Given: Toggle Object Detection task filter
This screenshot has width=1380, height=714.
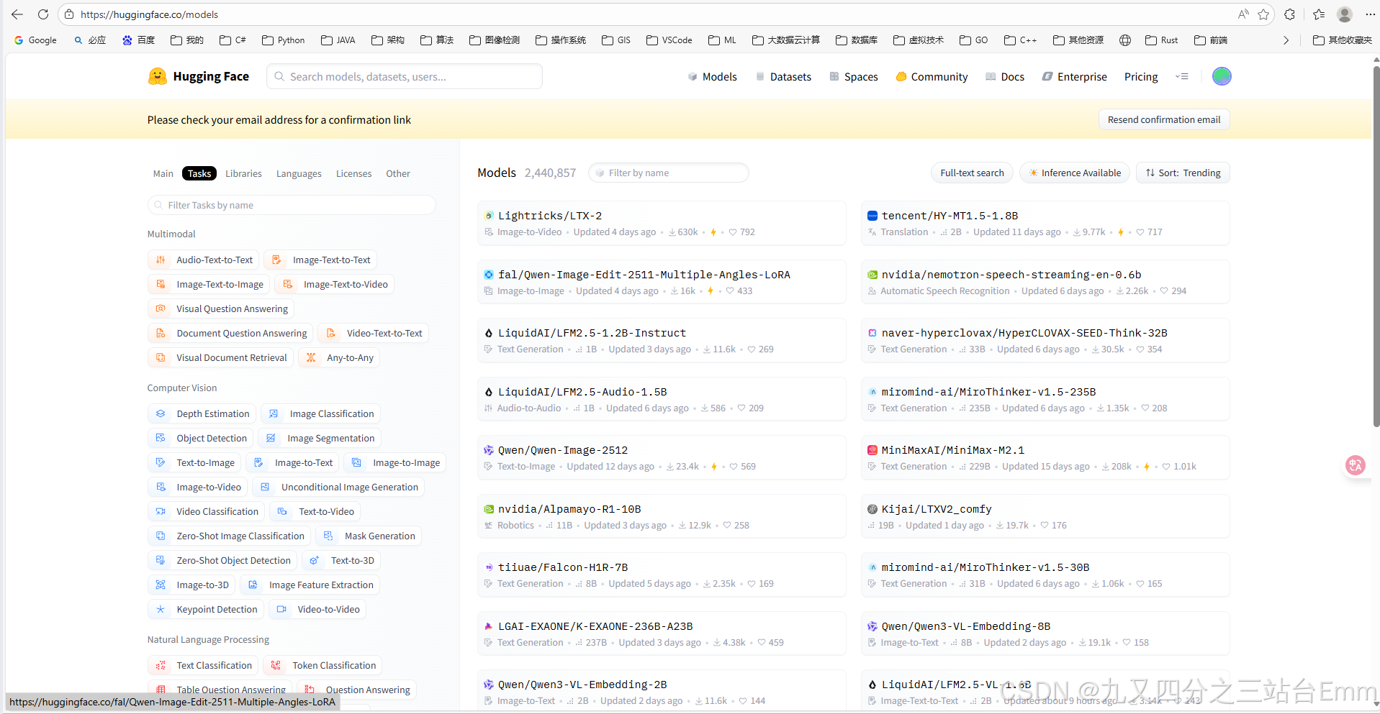Looking at the screenshot, I should (x=202, y=439).
